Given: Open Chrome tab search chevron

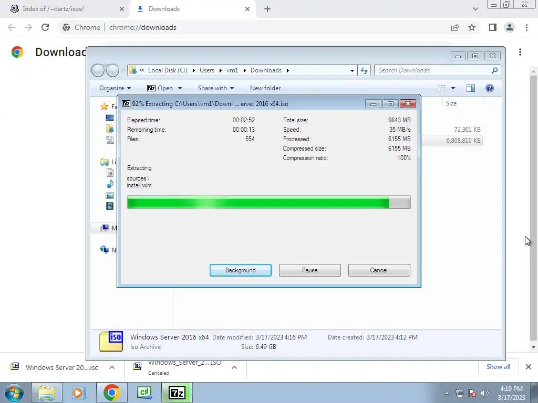Looking at the screenshot, I should click(x=475, y=9).
